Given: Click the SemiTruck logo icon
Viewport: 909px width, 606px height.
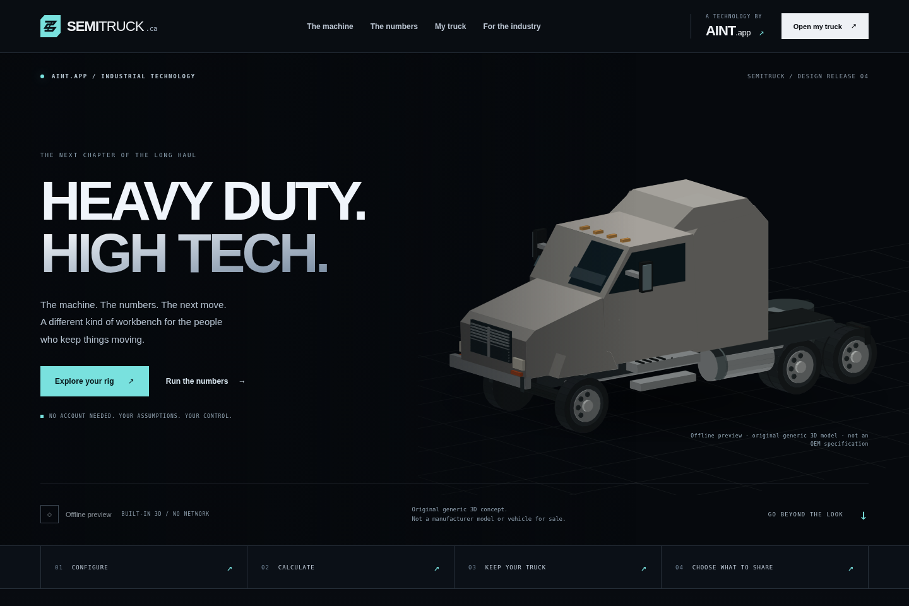Looking at the screenshot, I should [50, 27].
